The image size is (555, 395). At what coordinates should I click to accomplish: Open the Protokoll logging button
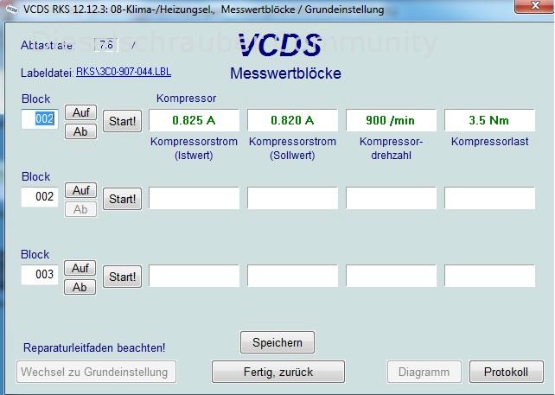coord(506,372)
